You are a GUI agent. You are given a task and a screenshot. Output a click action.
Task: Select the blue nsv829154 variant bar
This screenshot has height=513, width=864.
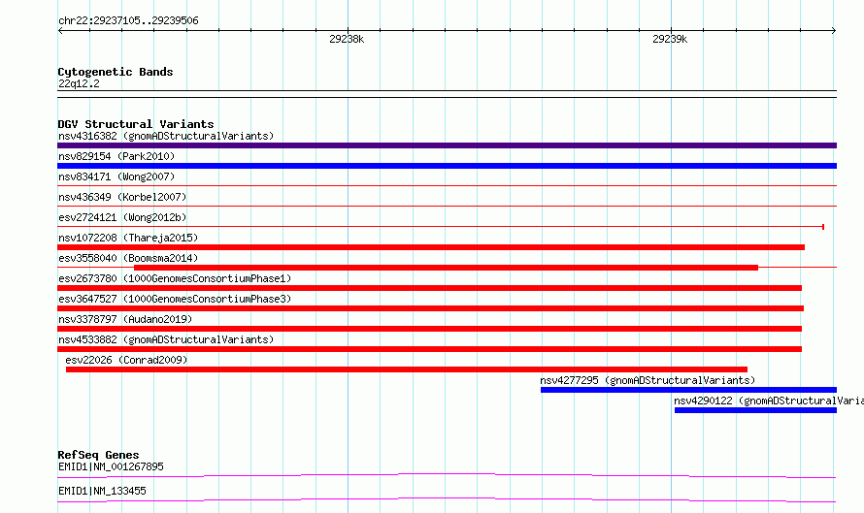point(447,166)
